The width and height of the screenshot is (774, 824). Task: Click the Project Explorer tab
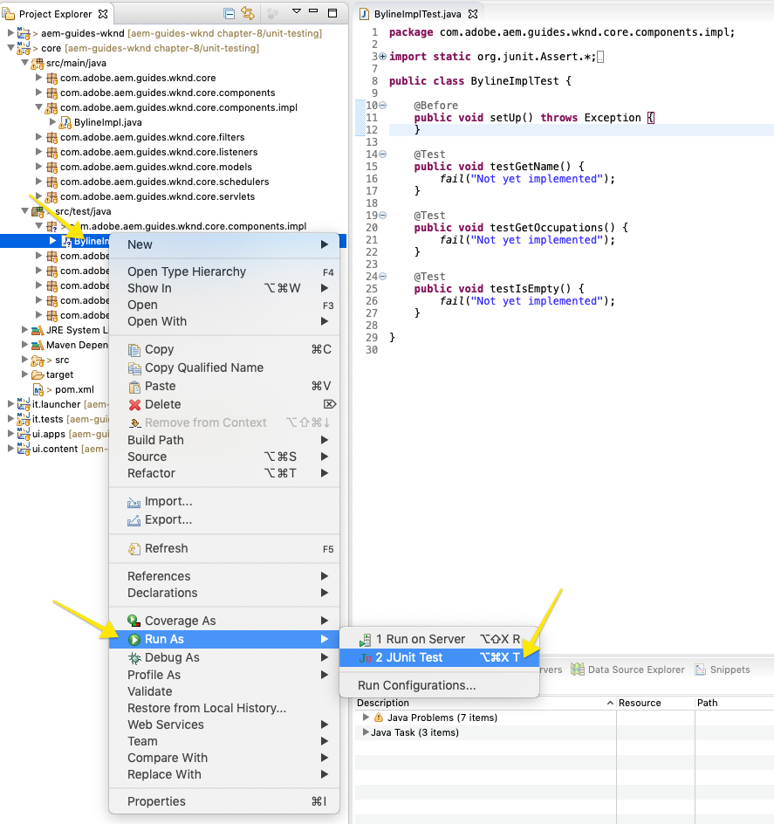pos(55,14)
